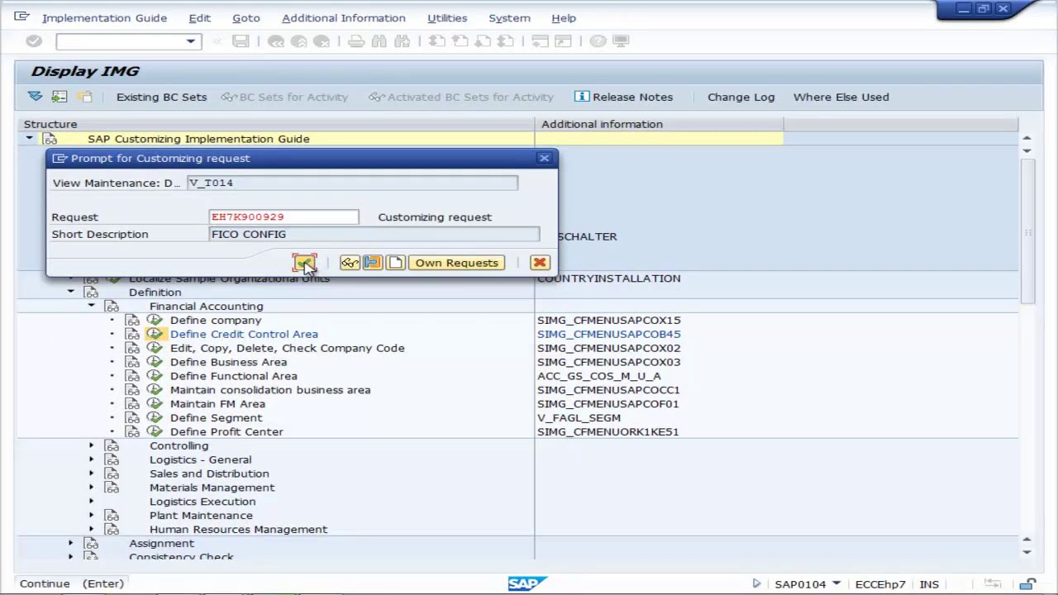
Task: Open the customize local layout monitor icon
Action: pos(621,41)
